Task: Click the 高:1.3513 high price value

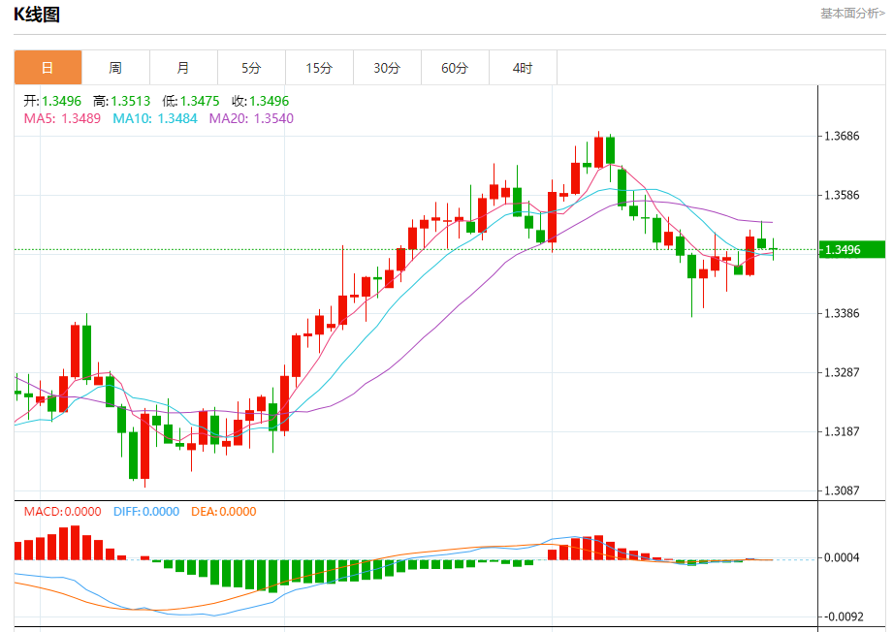Action: pos(122,102)
